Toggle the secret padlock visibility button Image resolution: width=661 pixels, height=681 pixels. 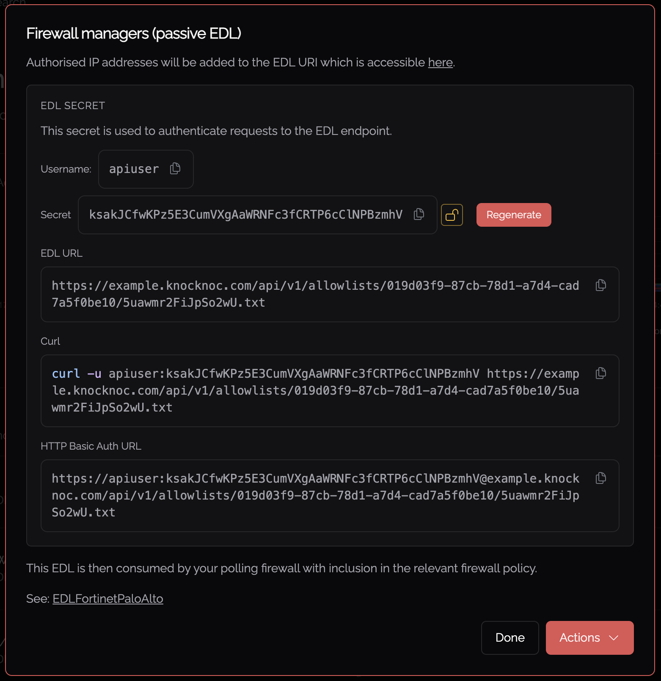[452, 215]
